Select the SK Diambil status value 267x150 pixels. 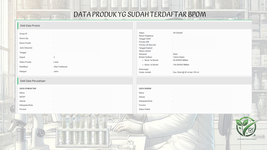coord(178,33)
